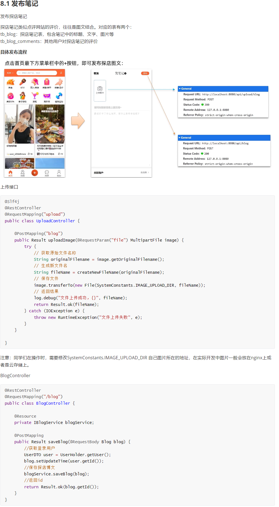This screenshot has height=507, width=279.
Task: Select the 美食 food category icon
Action: click(x=10, y=82)
